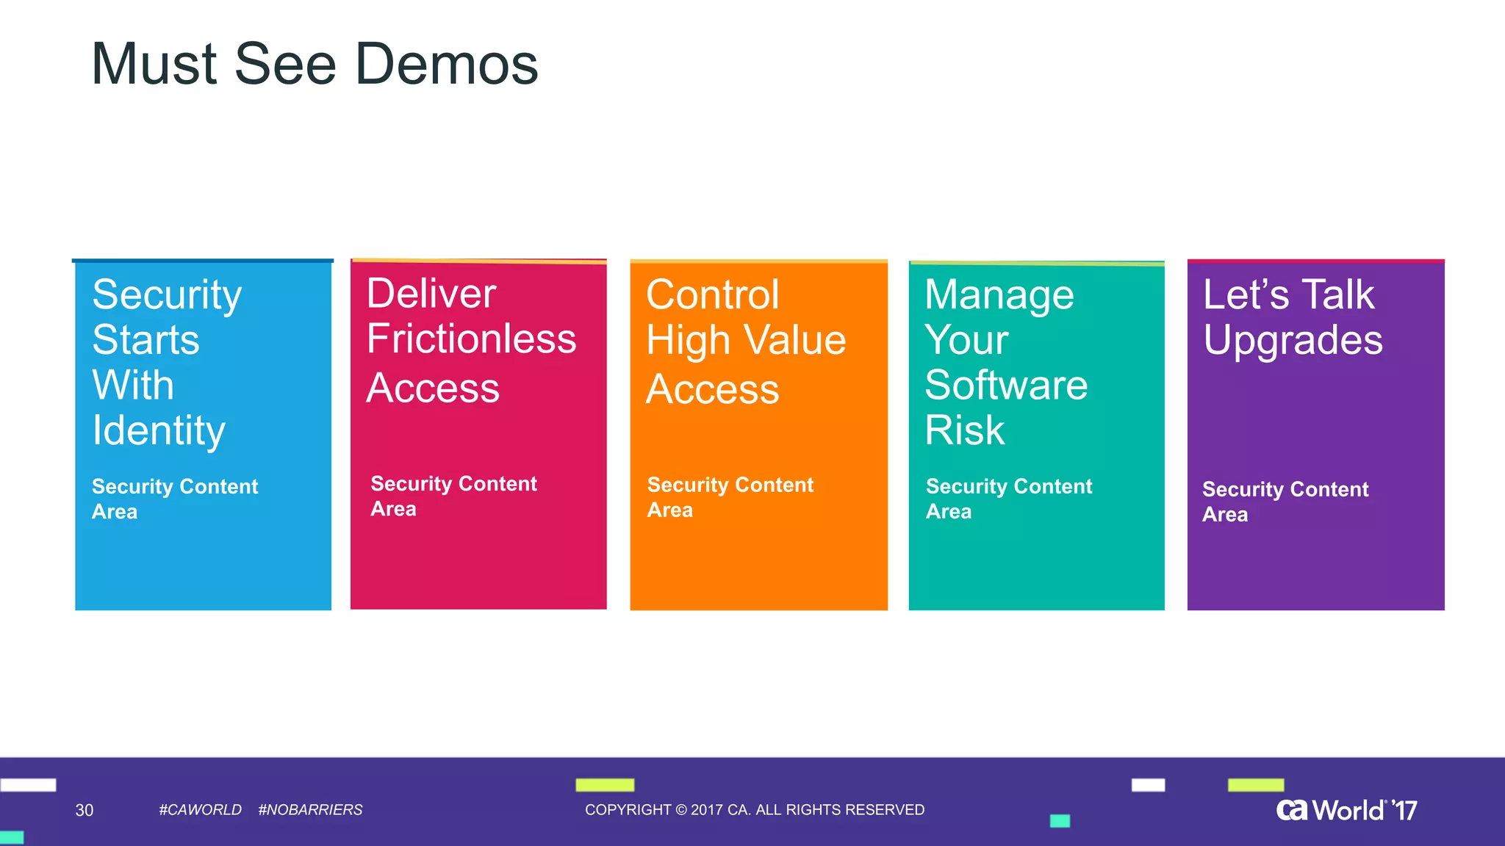Click the 'Let's Talk Upgrades' heading
The height and width of the screenshot is (846, 1505).
pos(1293,317)
